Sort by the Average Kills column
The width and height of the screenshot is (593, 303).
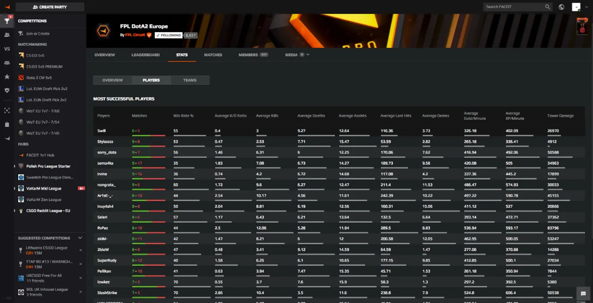[267, 116]
